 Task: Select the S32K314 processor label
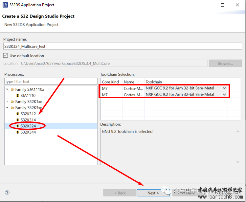(x=28, y=120)
